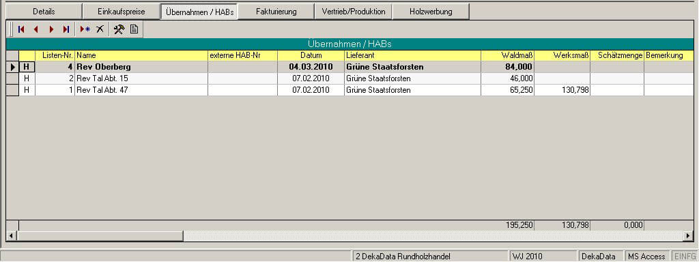Click Lieferant cell of Rev Tal Abt. 15
This screenshot has height=262, width=699.
pos(412,78)
